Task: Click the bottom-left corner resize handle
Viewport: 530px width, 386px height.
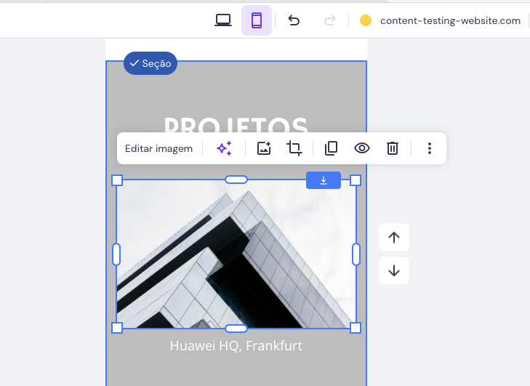Action: 117,328
